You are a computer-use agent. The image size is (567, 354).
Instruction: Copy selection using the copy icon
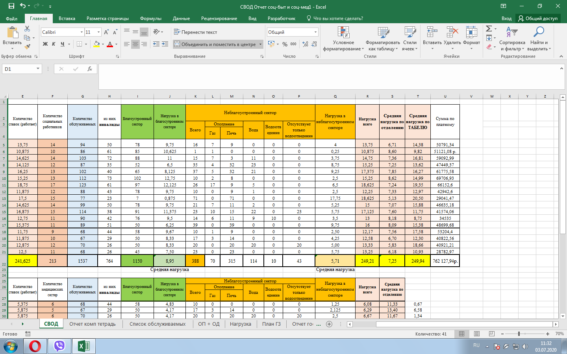[27, 38]
